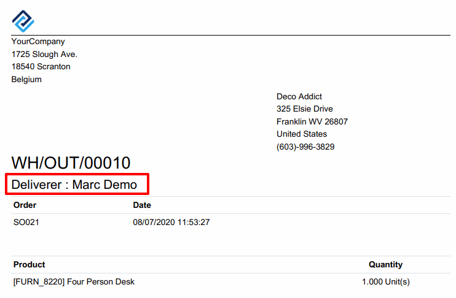Click the [FURN_8220] Four Person Desk entry

pyautogui.click(x=74, y=281)
